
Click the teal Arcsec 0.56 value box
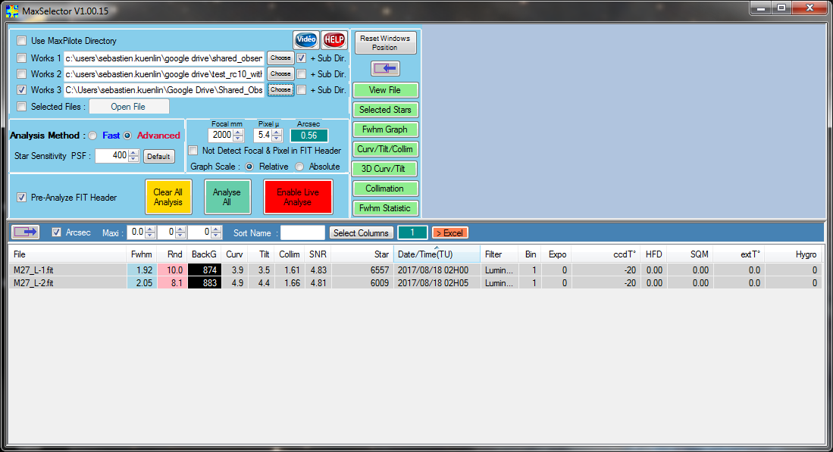click(x=309, y=136)
